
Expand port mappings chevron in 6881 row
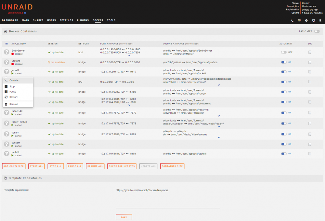pyautogui.click(x=129, y=105)
